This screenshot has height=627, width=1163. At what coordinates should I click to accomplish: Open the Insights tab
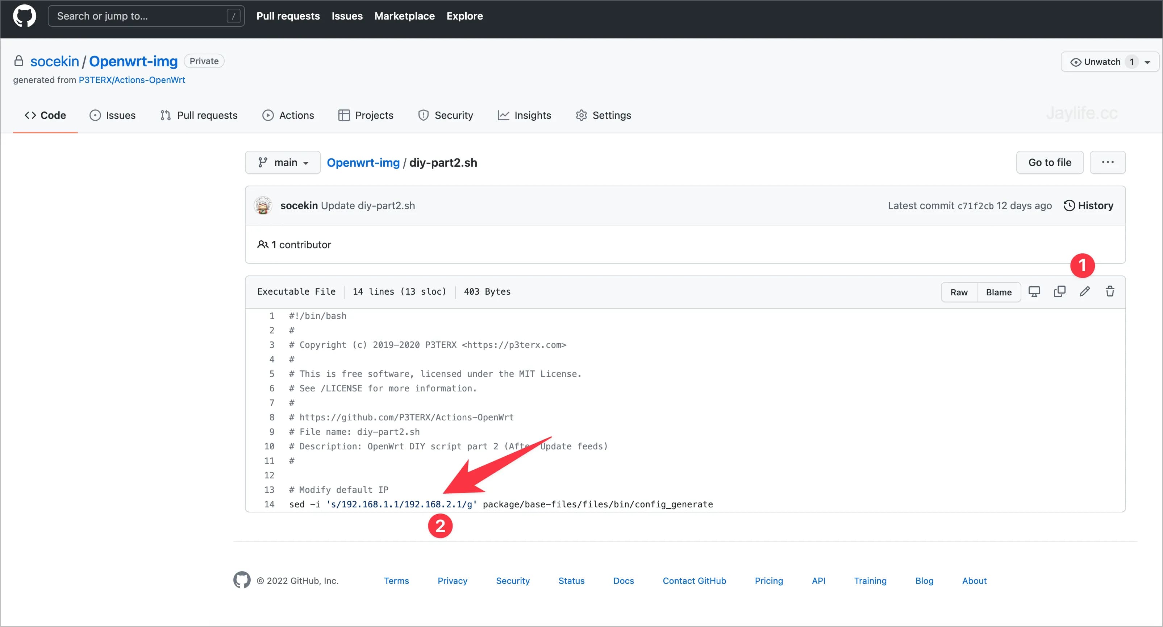click(524, 115)
